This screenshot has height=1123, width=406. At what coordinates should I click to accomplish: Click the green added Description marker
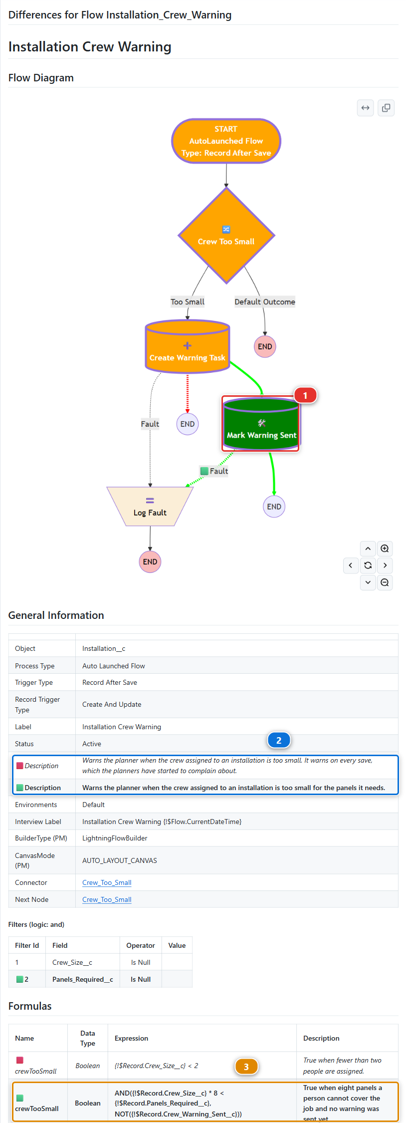pyautogui.click(x=20, y=788)
